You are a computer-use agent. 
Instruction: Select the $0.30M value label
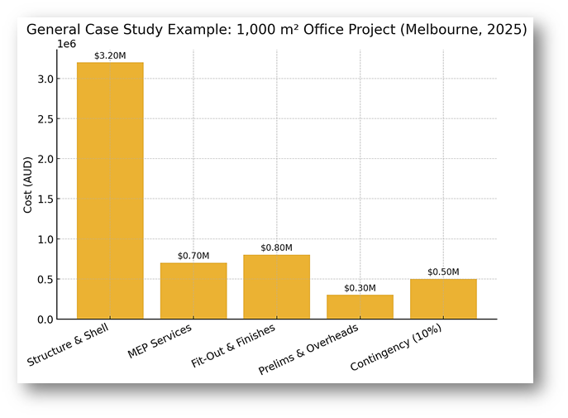click(x=360, y=288)
